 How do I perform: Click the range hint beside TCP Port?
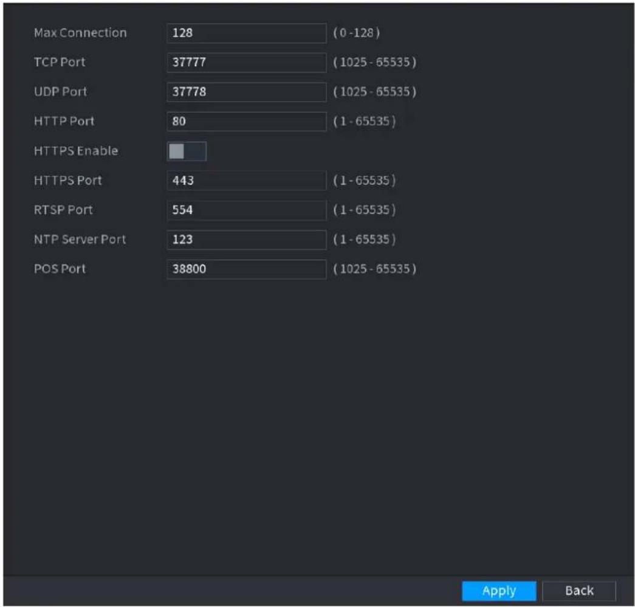point(374,63)
